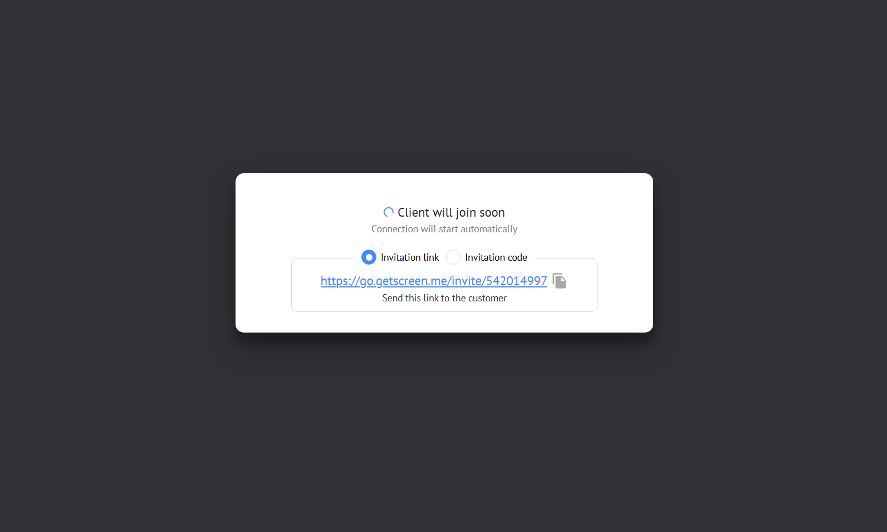The height and width of the screenshot is (532, 887).
Task: Click the word invite in the URL path
Action: (467, 281)
